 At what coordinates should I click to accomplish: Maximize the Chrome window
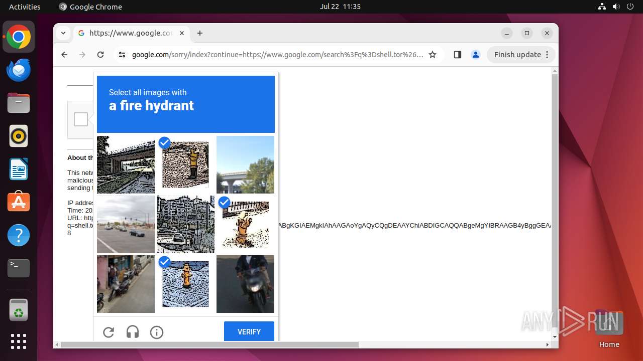tap(527, 33)
